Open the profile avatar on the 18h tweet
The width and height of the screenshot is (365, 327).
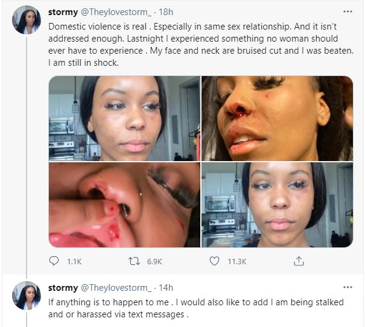(27, 20)
